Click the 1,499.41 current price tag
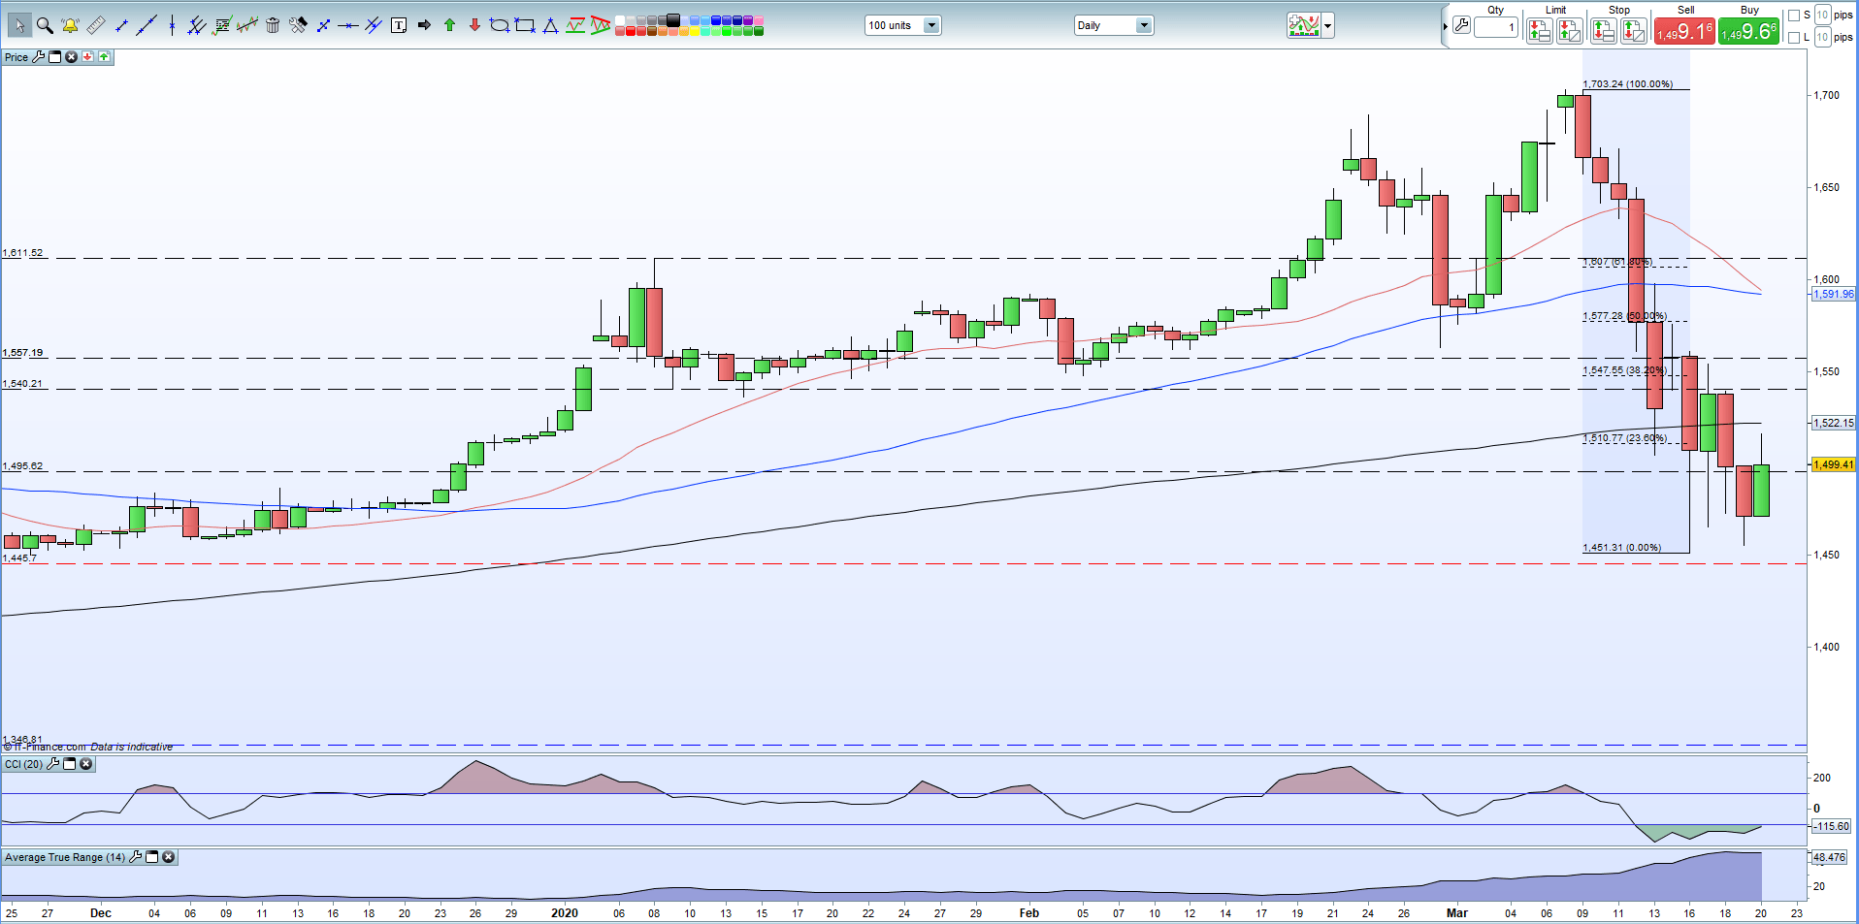Screen dimensions: 1859x924 (1833, 464)
